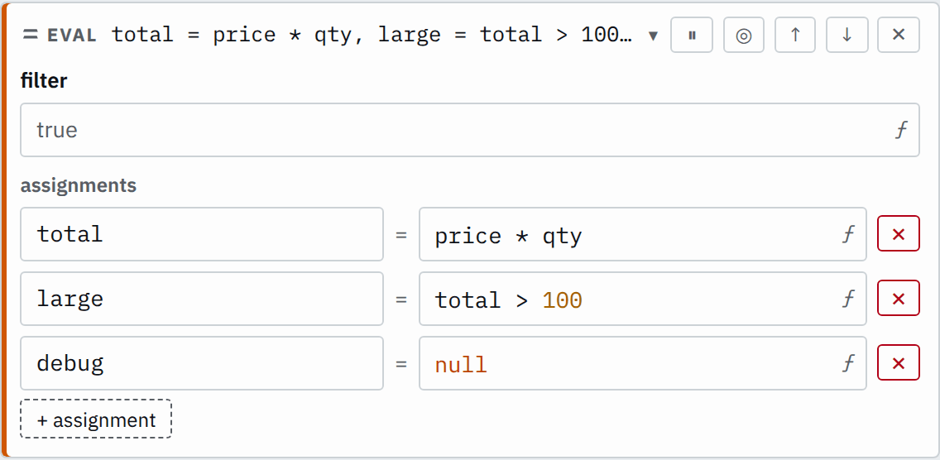Pause the EVAL step with the pause icon
Viewport: 940px width, 460px height.
tap(692, 35)
